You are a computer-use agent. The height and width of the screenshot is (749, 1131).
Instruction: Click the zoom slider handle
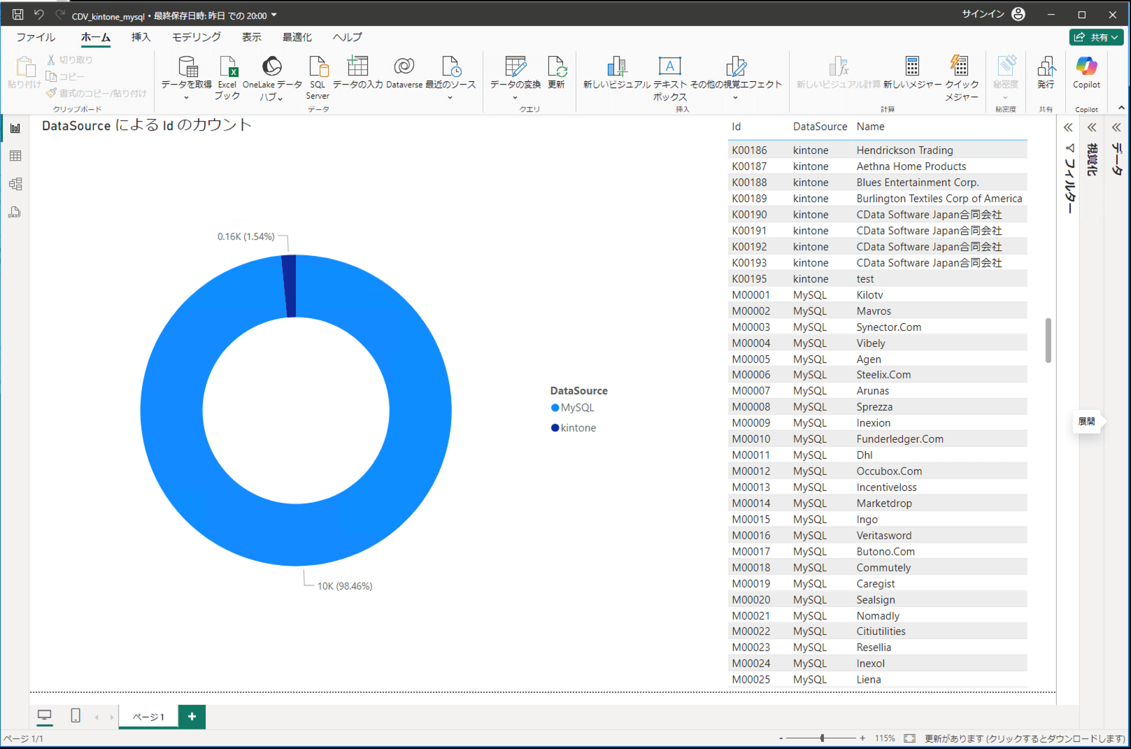[x=823, y=738]
